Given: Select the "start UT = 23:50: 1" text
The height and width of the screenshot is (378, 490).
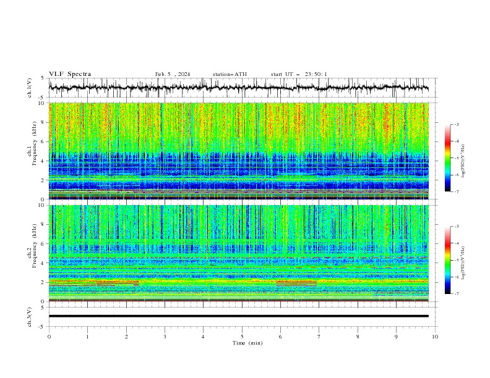Looking at the screenshot, I should point(299,74).
